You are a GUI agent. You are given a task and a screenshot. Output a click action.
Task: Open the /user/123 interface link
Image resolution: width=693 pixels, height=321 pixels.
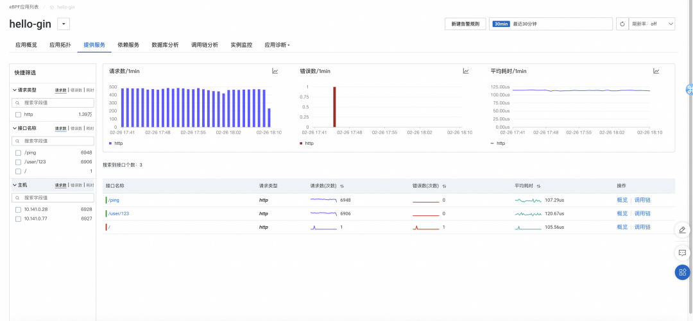point(119,214)
